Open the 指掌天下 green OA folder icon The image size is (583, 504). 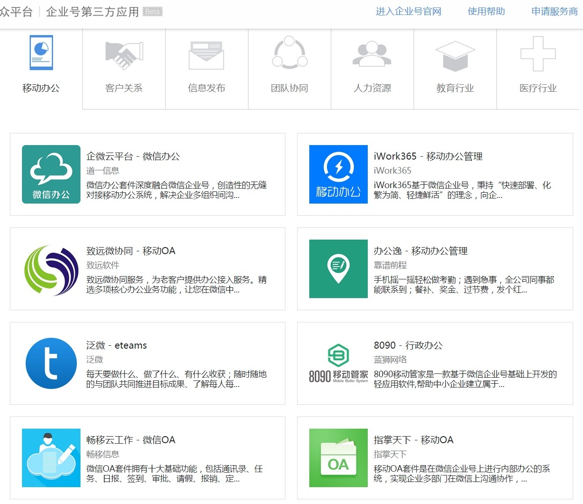click(x=338, y=458)
